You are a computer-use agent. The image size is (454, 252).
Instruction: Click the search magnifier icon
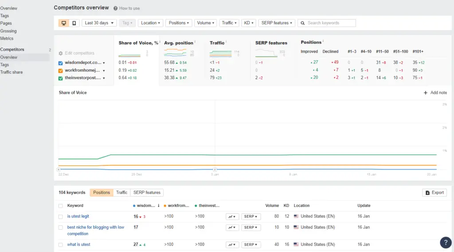click(x=302, y=23)
